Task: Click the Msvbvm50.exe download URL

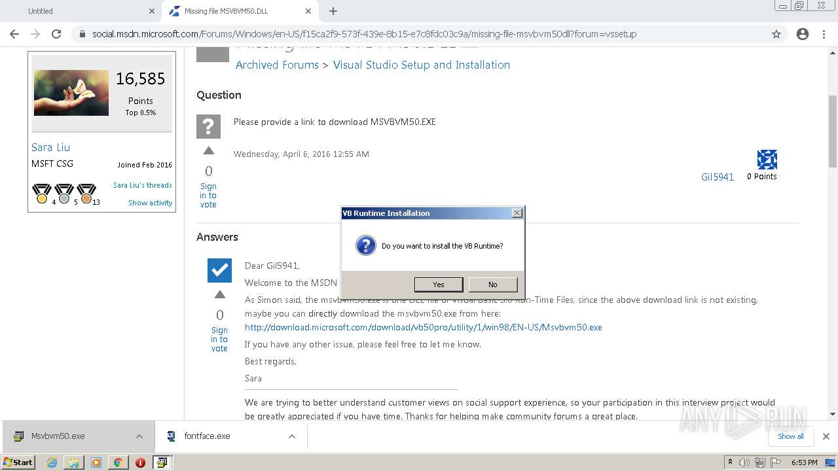Action: tap(424, 327)
